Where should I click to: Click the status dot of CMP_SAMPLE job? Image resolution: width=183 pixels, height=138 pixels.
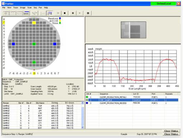(87, 100)
